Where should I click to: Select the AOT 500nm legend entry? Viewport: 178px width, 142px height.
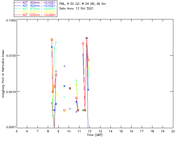click(x=35, y=6)
